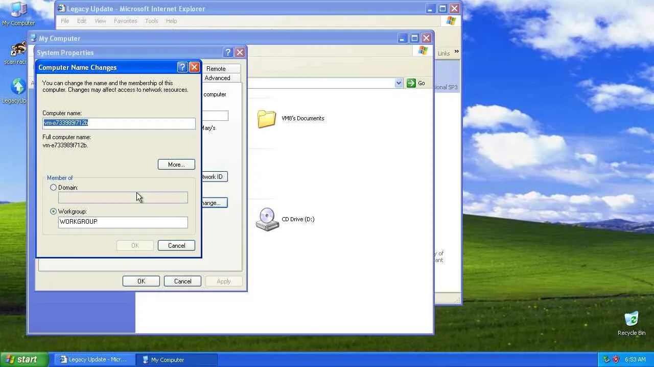
Task: Close the System Properties window
Action: 240,53
